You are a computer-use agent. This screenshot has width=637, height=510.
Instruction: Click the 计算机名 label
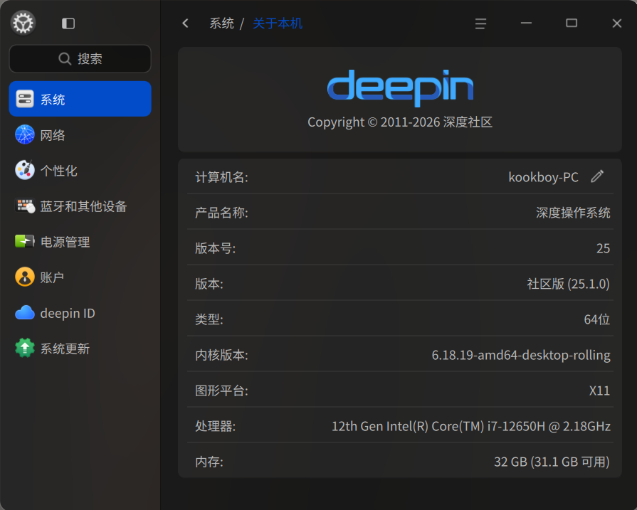221,177
